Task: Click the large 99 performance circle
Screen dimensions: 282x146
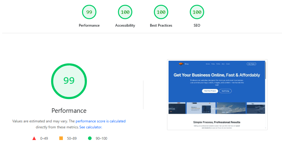Action: pos(69,80)
